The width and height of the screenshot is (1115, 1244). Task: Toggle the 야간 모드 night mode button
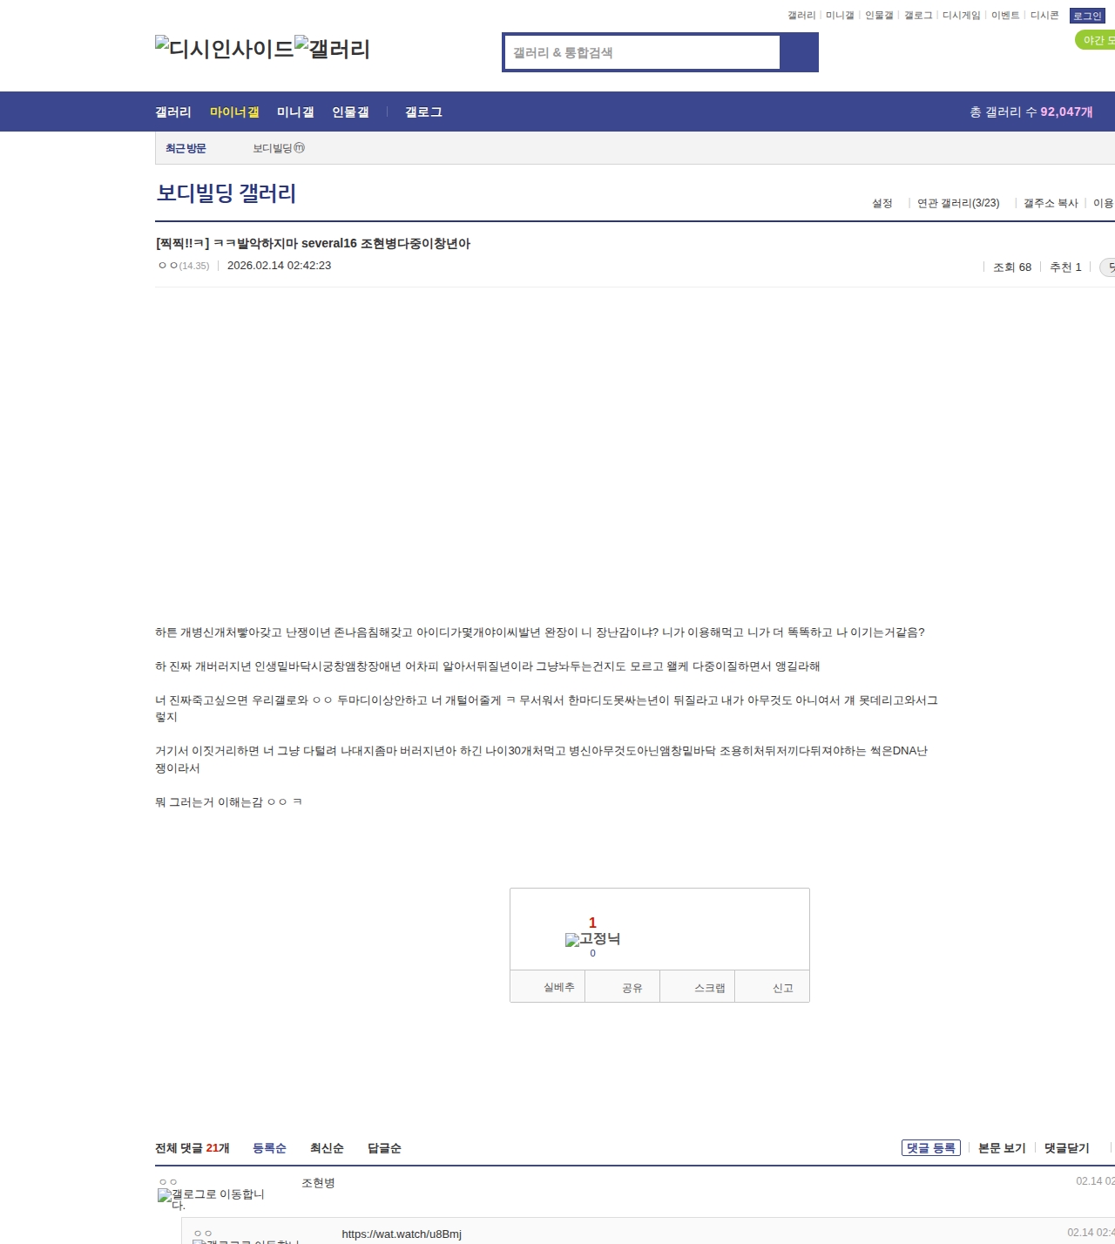pyautogui.click(x=1096, y=40)
